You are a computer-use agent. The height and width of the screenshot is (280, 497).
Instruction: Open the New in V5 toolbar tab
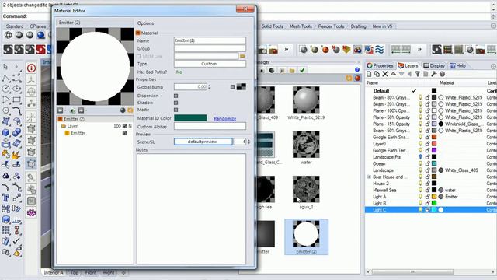pyautogui.click(x=382, y=26)
